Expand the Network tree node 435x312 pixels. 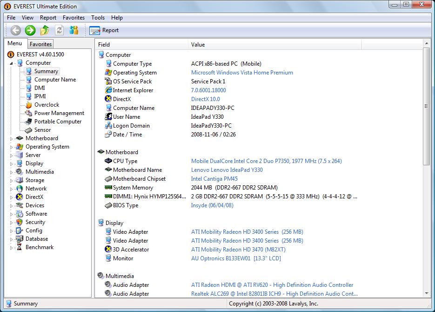pos(11,189)
